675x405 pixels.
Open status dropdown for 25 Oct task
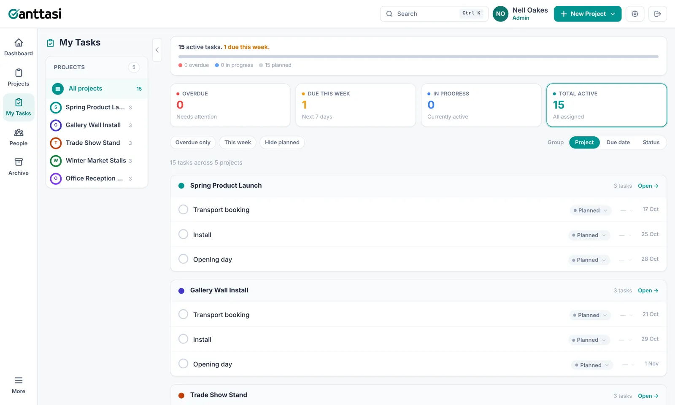click(x=589, y=235)
